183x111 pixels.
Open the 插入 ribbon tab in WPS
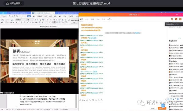(x=34, y=16)
